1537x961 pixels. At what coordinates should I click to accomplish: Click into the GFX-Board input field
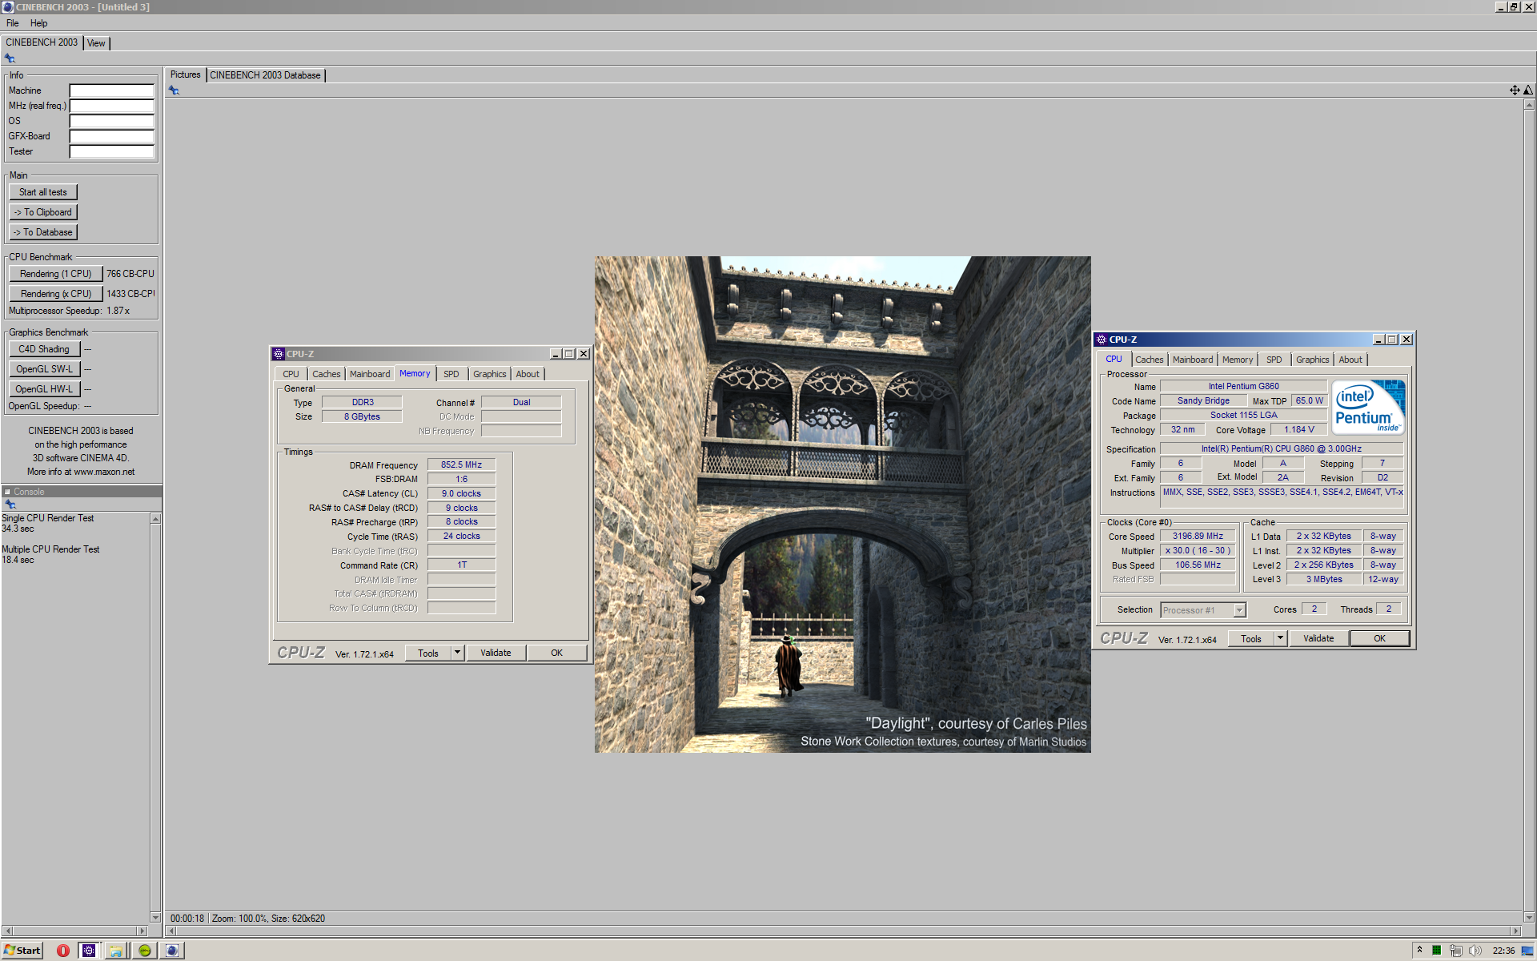[x=111, y=136]
